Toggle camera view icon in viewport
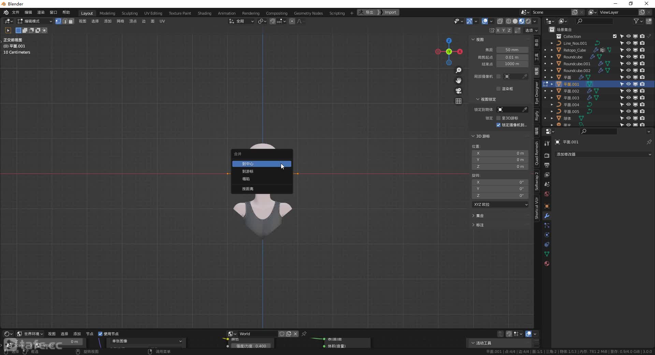The image size is (655, 355). pyautogui.click(x=458, y=91)
